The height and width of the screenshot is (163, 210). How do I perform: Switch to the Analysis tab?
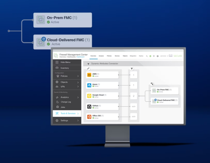click(x=101, y=56)
